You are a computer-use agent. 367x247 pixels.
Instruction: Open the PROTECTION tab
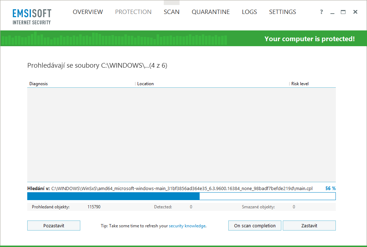pyautogui.click(x=133, y=12)
